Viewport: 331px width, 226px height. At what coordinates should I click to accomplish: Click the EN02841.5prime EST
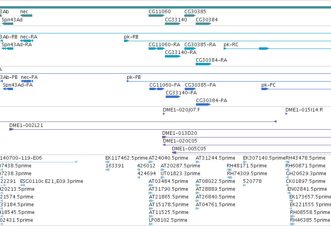(289, 193)
